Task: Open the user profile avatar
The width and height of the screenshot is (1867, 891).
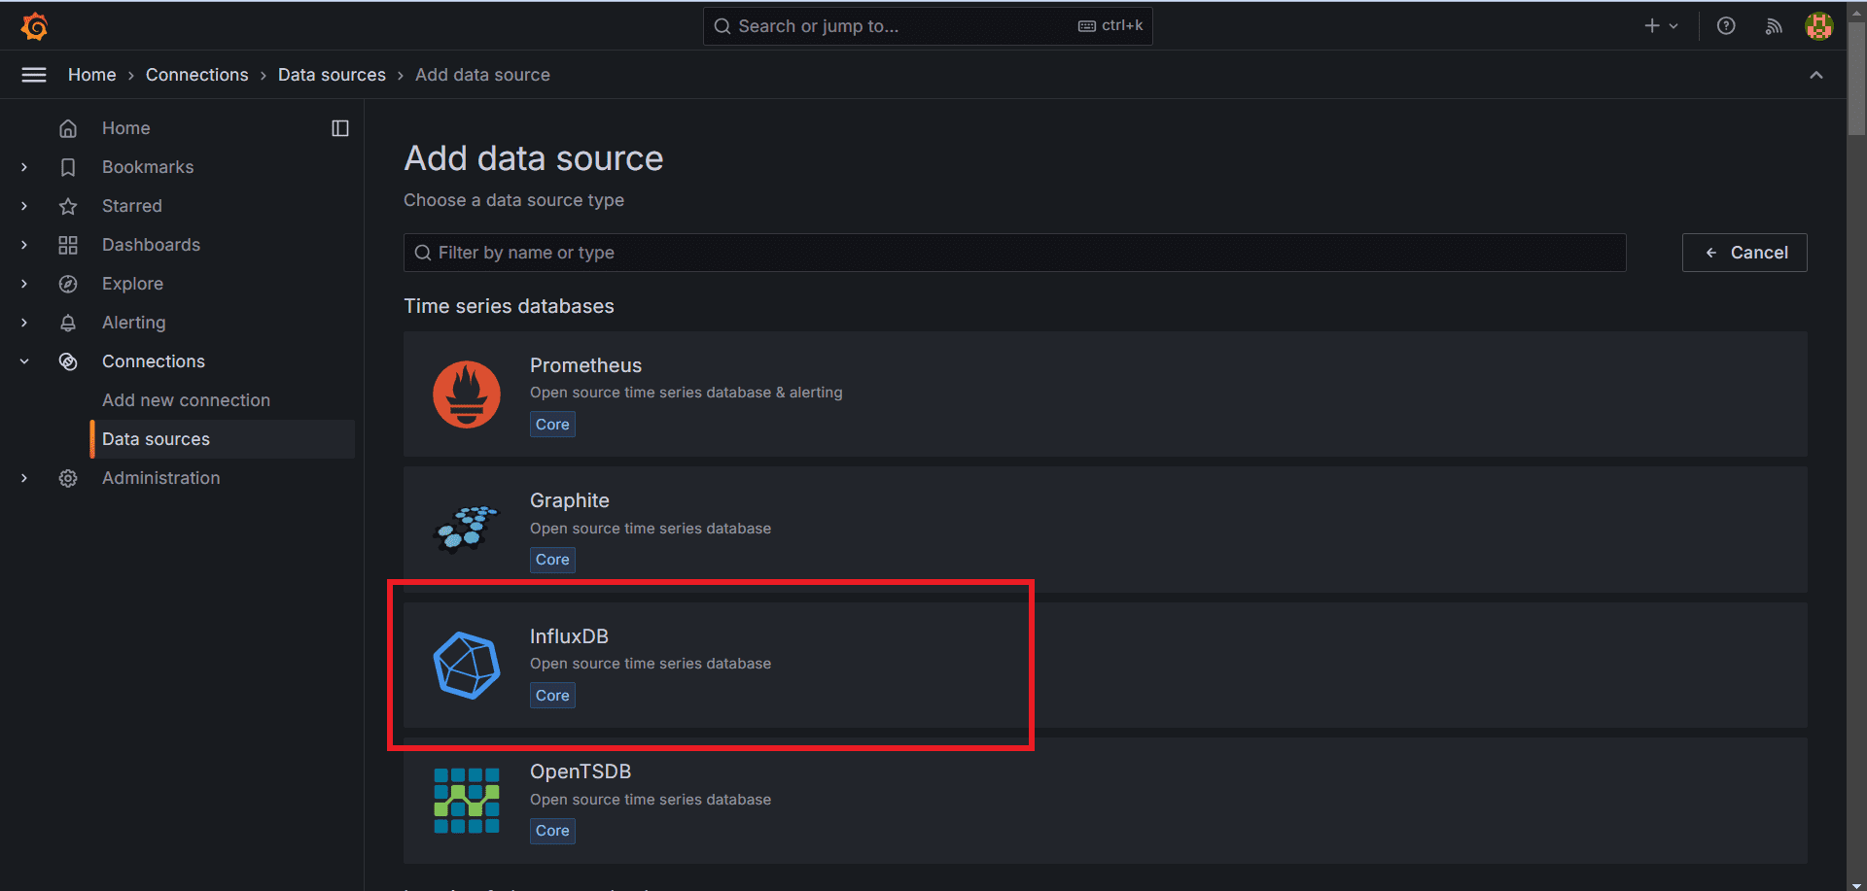Action: coord(1817,26)
